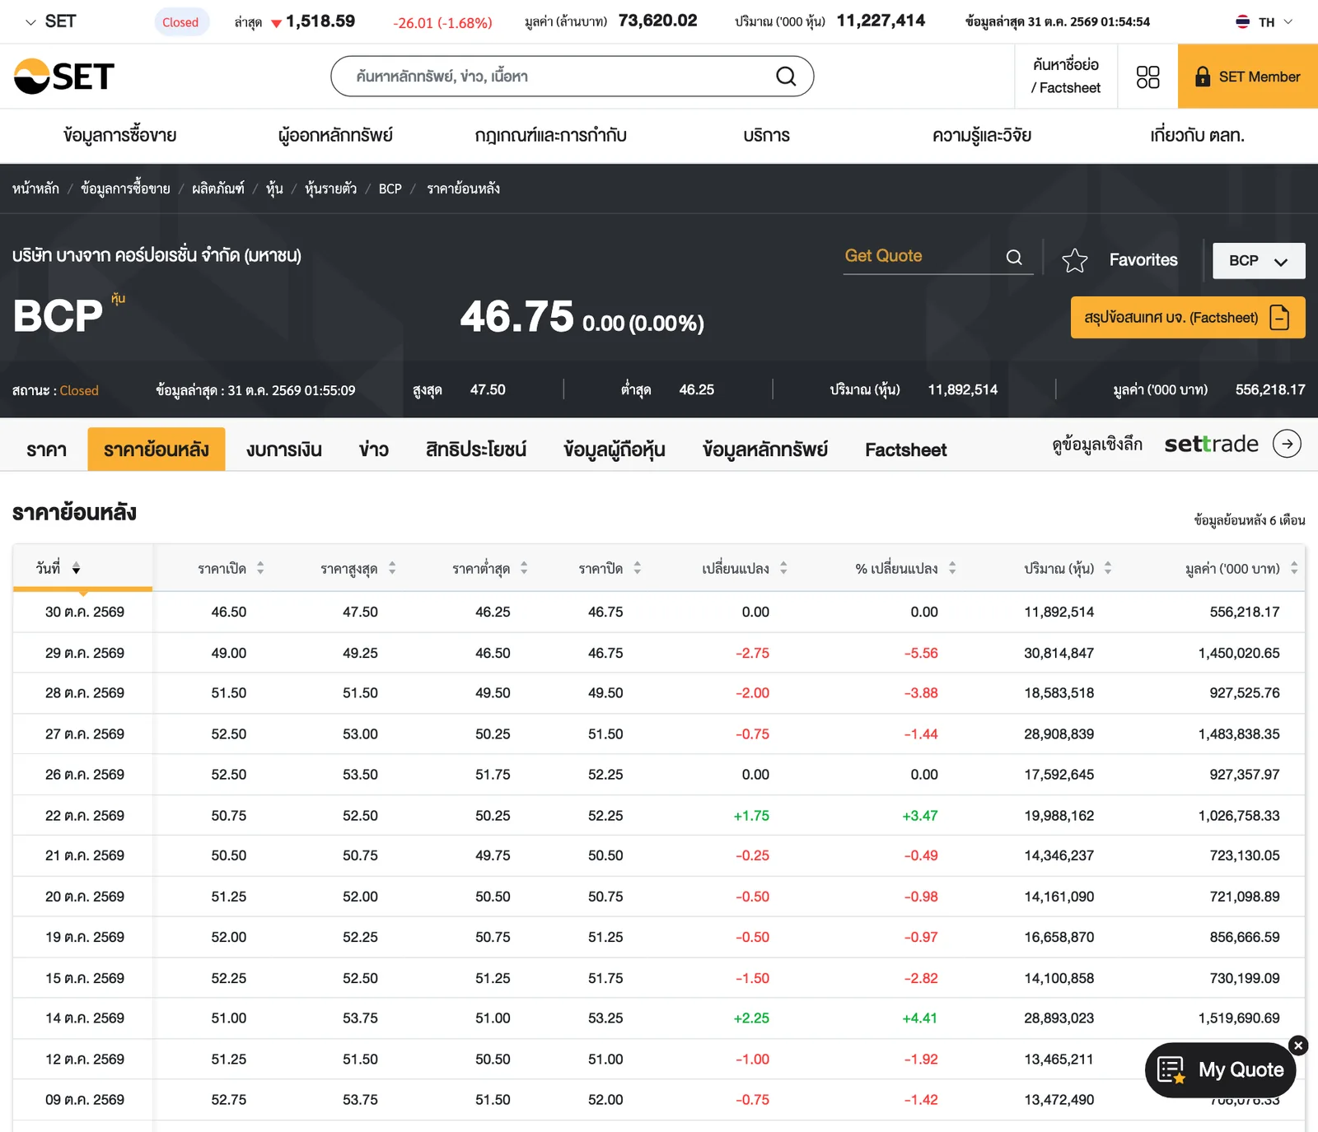The width and height of the screenshot is (1318, 1132).
Task: Open ความรู้และวิจัย menu
Action: pyautogui.click(x=982, y=135)
